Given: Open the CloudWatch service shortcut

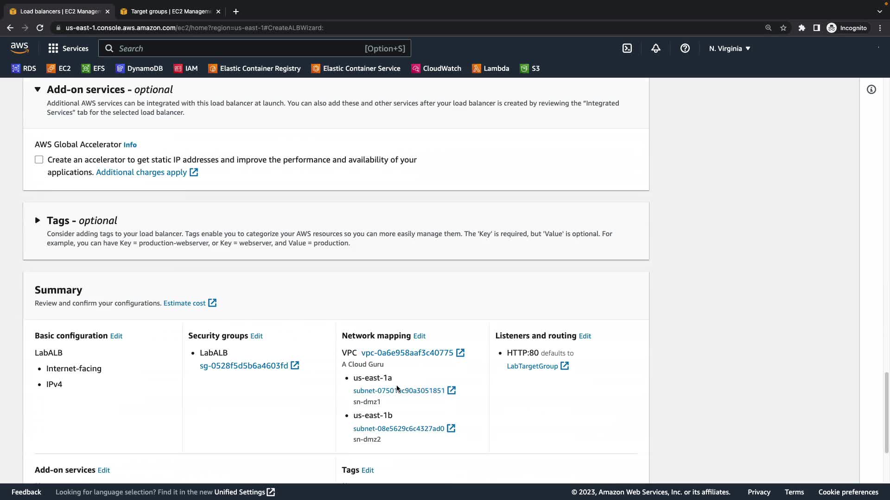Looking at the screenshot, I should coord(436,69).
